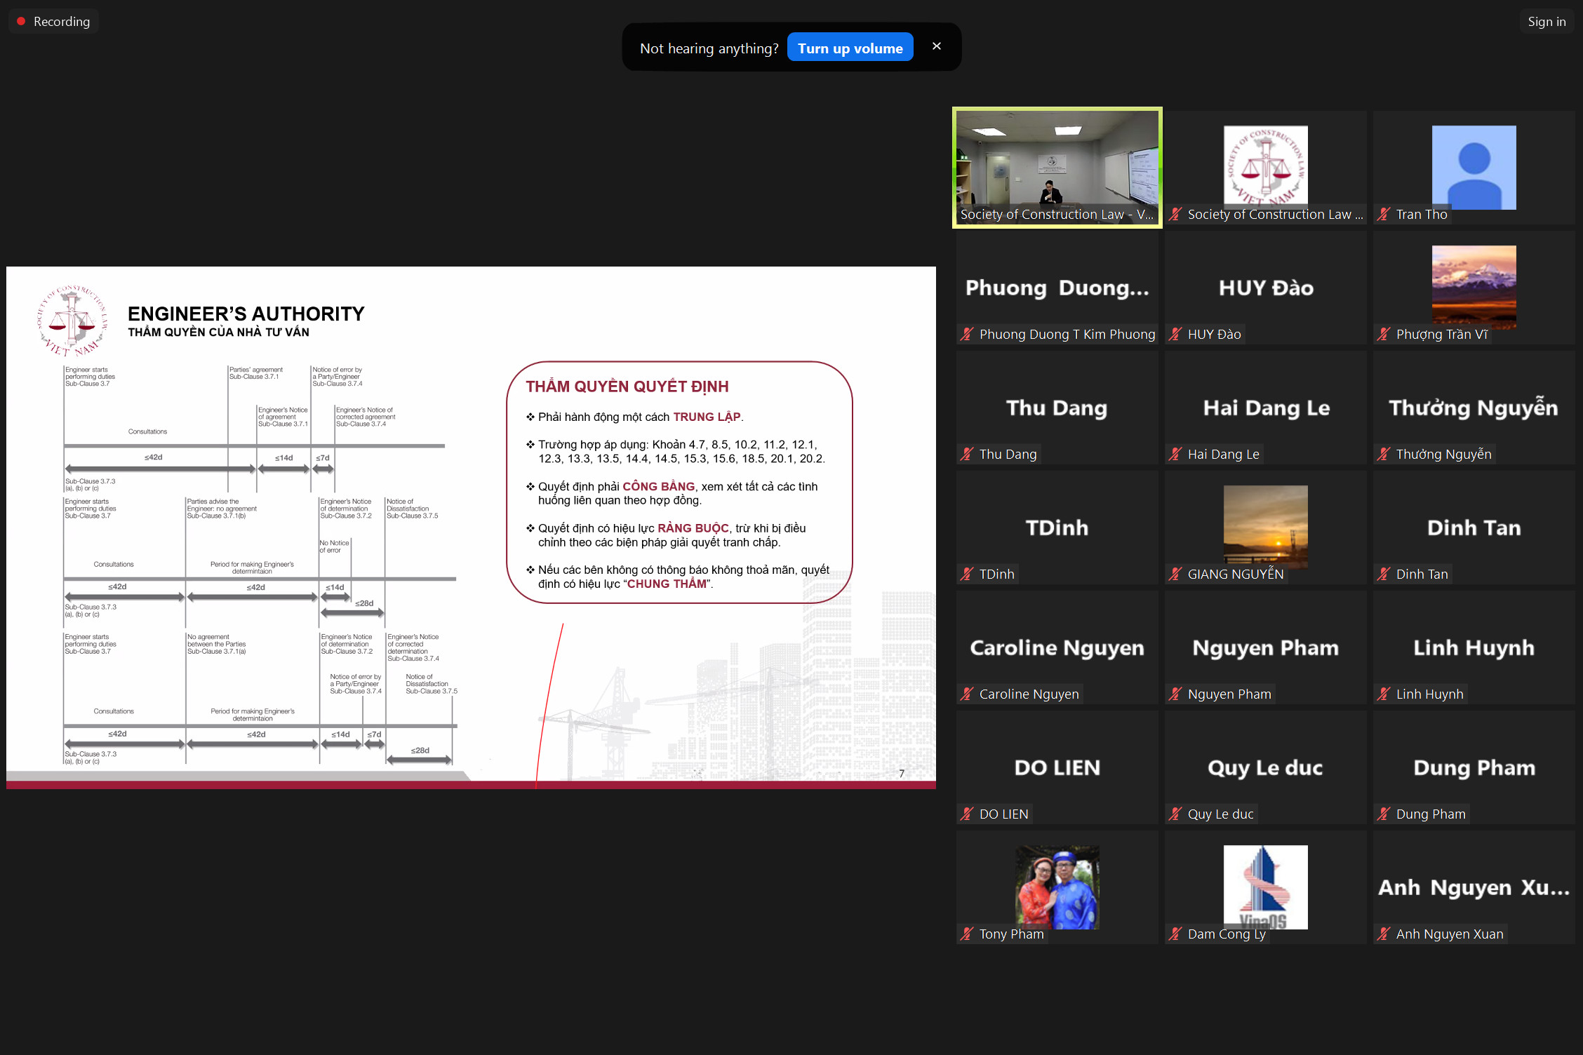The image size is (1583, 1055).
Task: Click the shared Engineer's Authority slide
Action: [x=470, y=526]
